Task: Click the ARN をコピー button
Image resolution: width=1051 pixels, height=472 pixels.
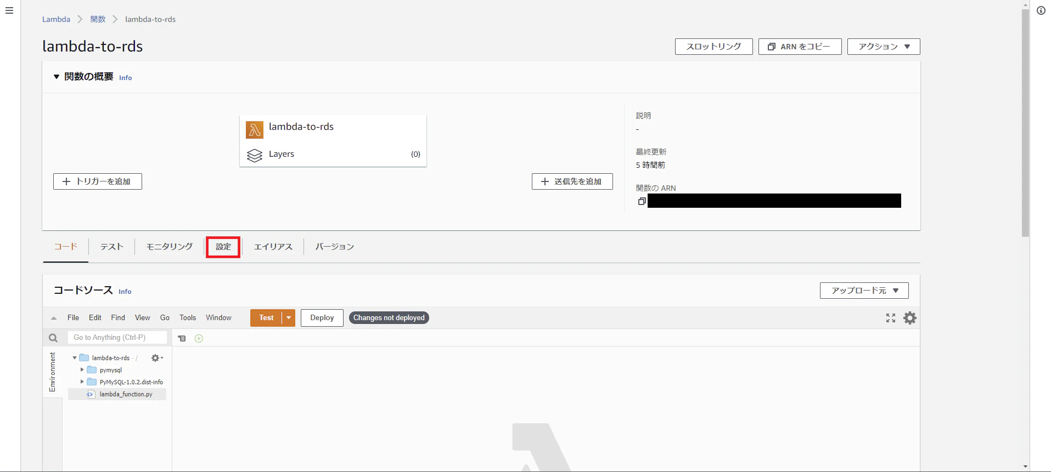Action: [800, 47]
